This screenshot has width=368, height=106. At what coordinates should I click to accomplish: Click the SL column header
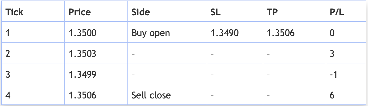215,12
